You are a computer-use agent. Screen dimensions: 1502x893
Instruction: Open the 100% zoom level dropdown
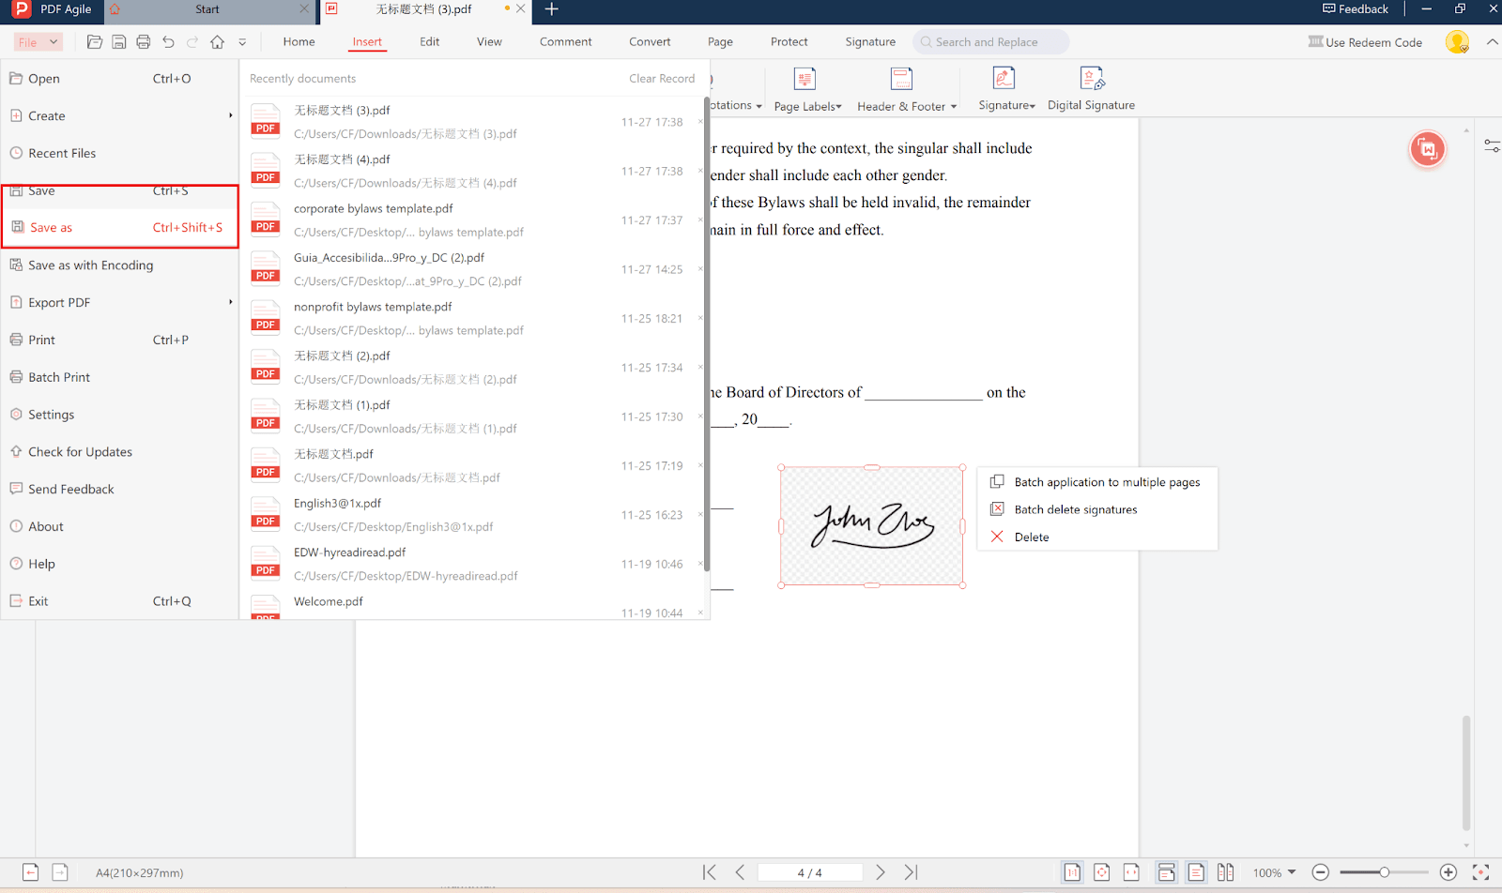click(x=1274, y=872)
